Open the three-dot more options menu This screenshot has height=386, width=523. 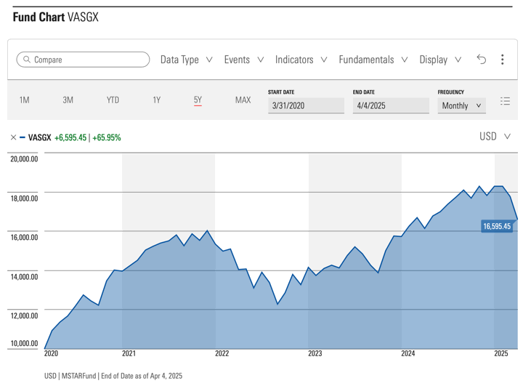pyautogui.click(x=502, y=60)
